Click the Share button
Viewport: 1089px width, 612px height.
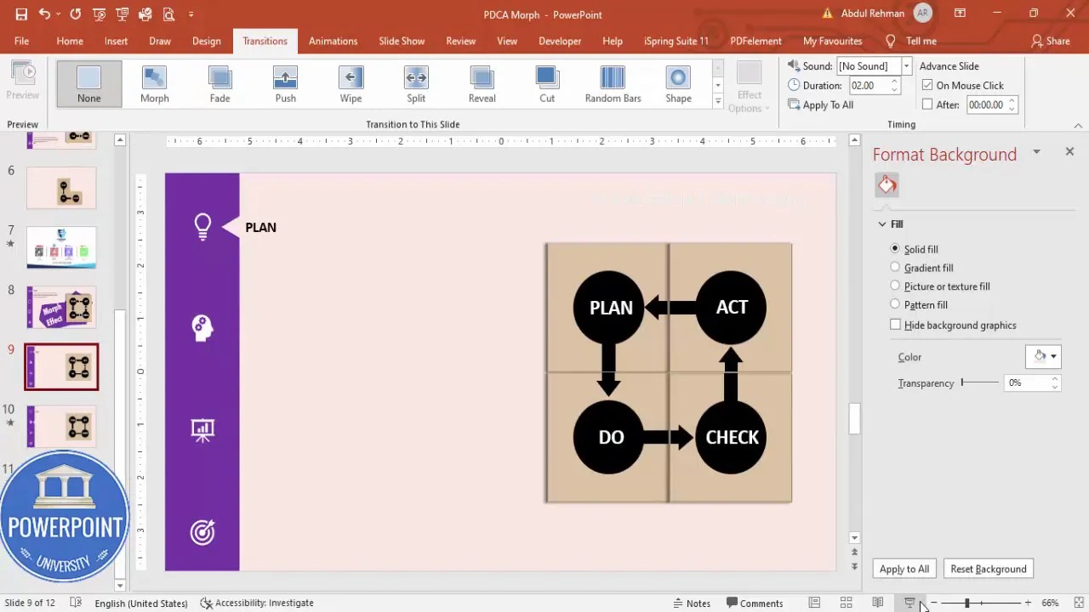[1050, 41]
